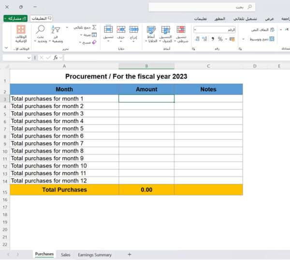Click the AutoSum sigma icon
Viewport: 290px width, 260px height.
(94, 27)
